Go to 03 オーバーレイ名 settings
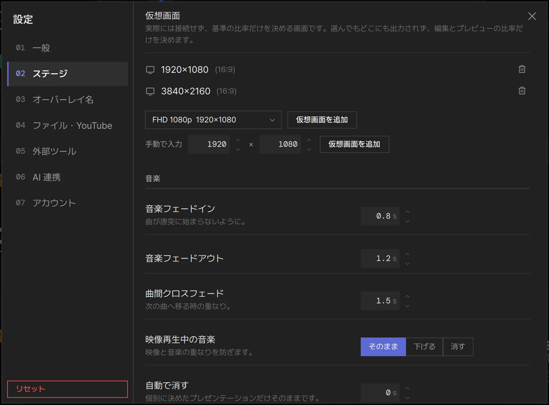 coord(68,99)
